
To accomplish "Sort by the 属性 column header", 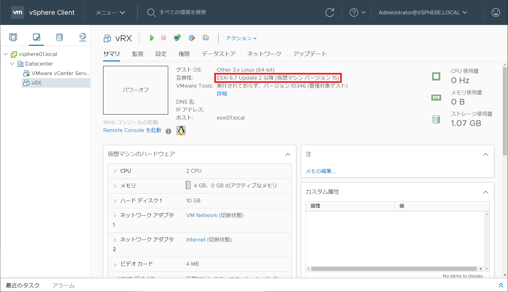I will [350, 206].
